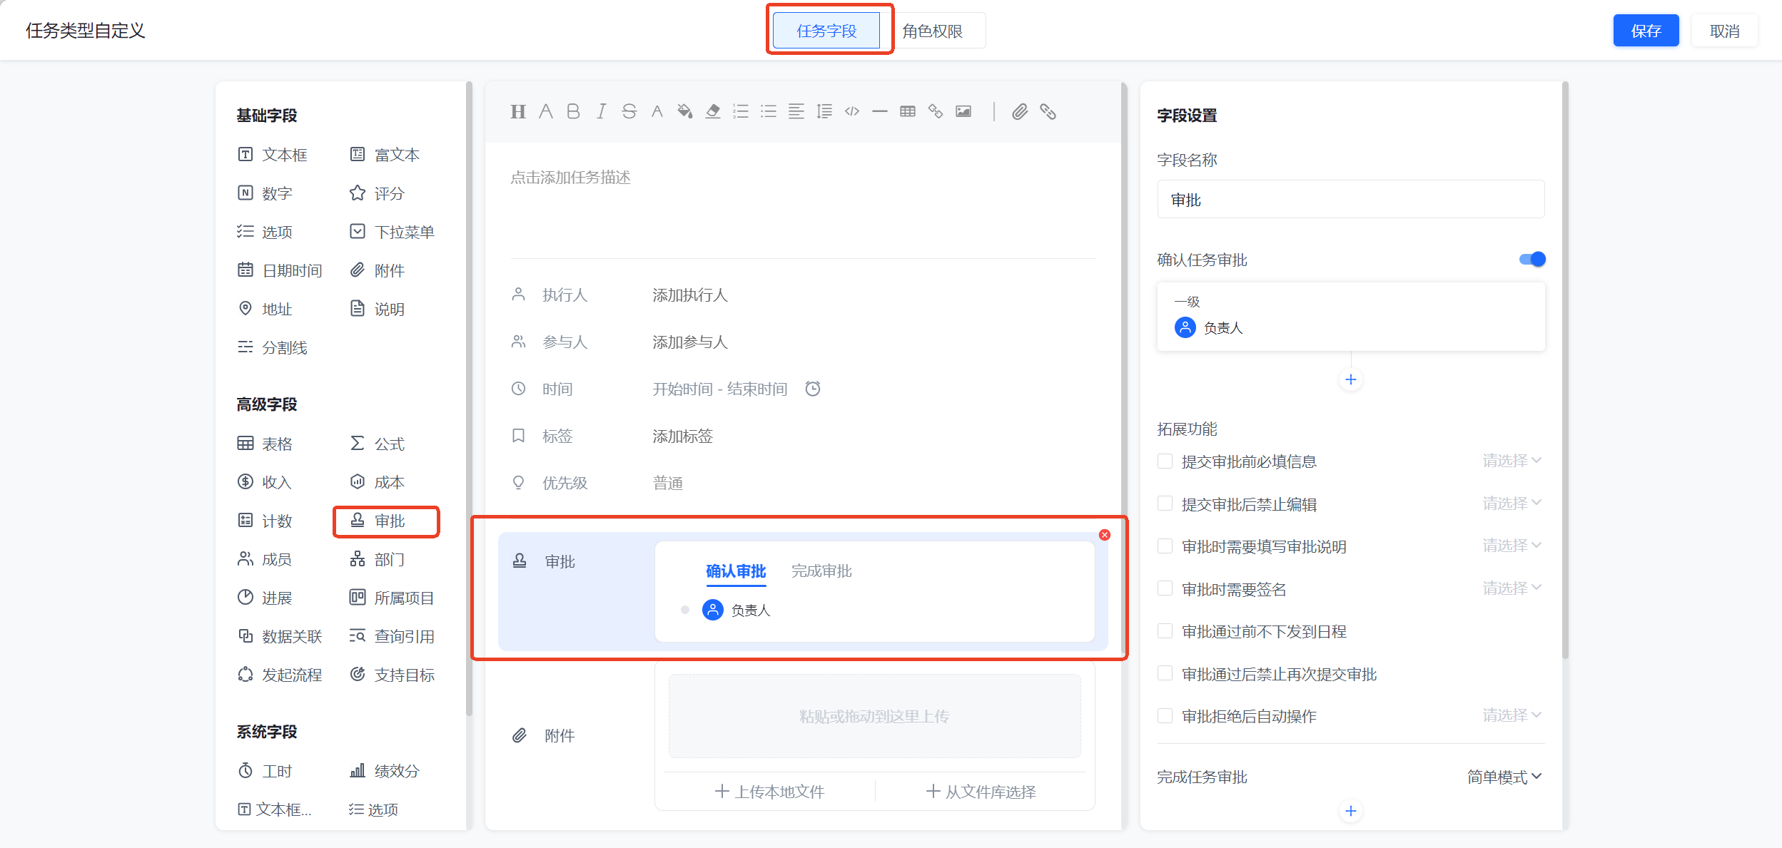Viewport: 1782px width, 848px height.
Task: Add approval level plus under 一级
Action: pos(1351,379)
